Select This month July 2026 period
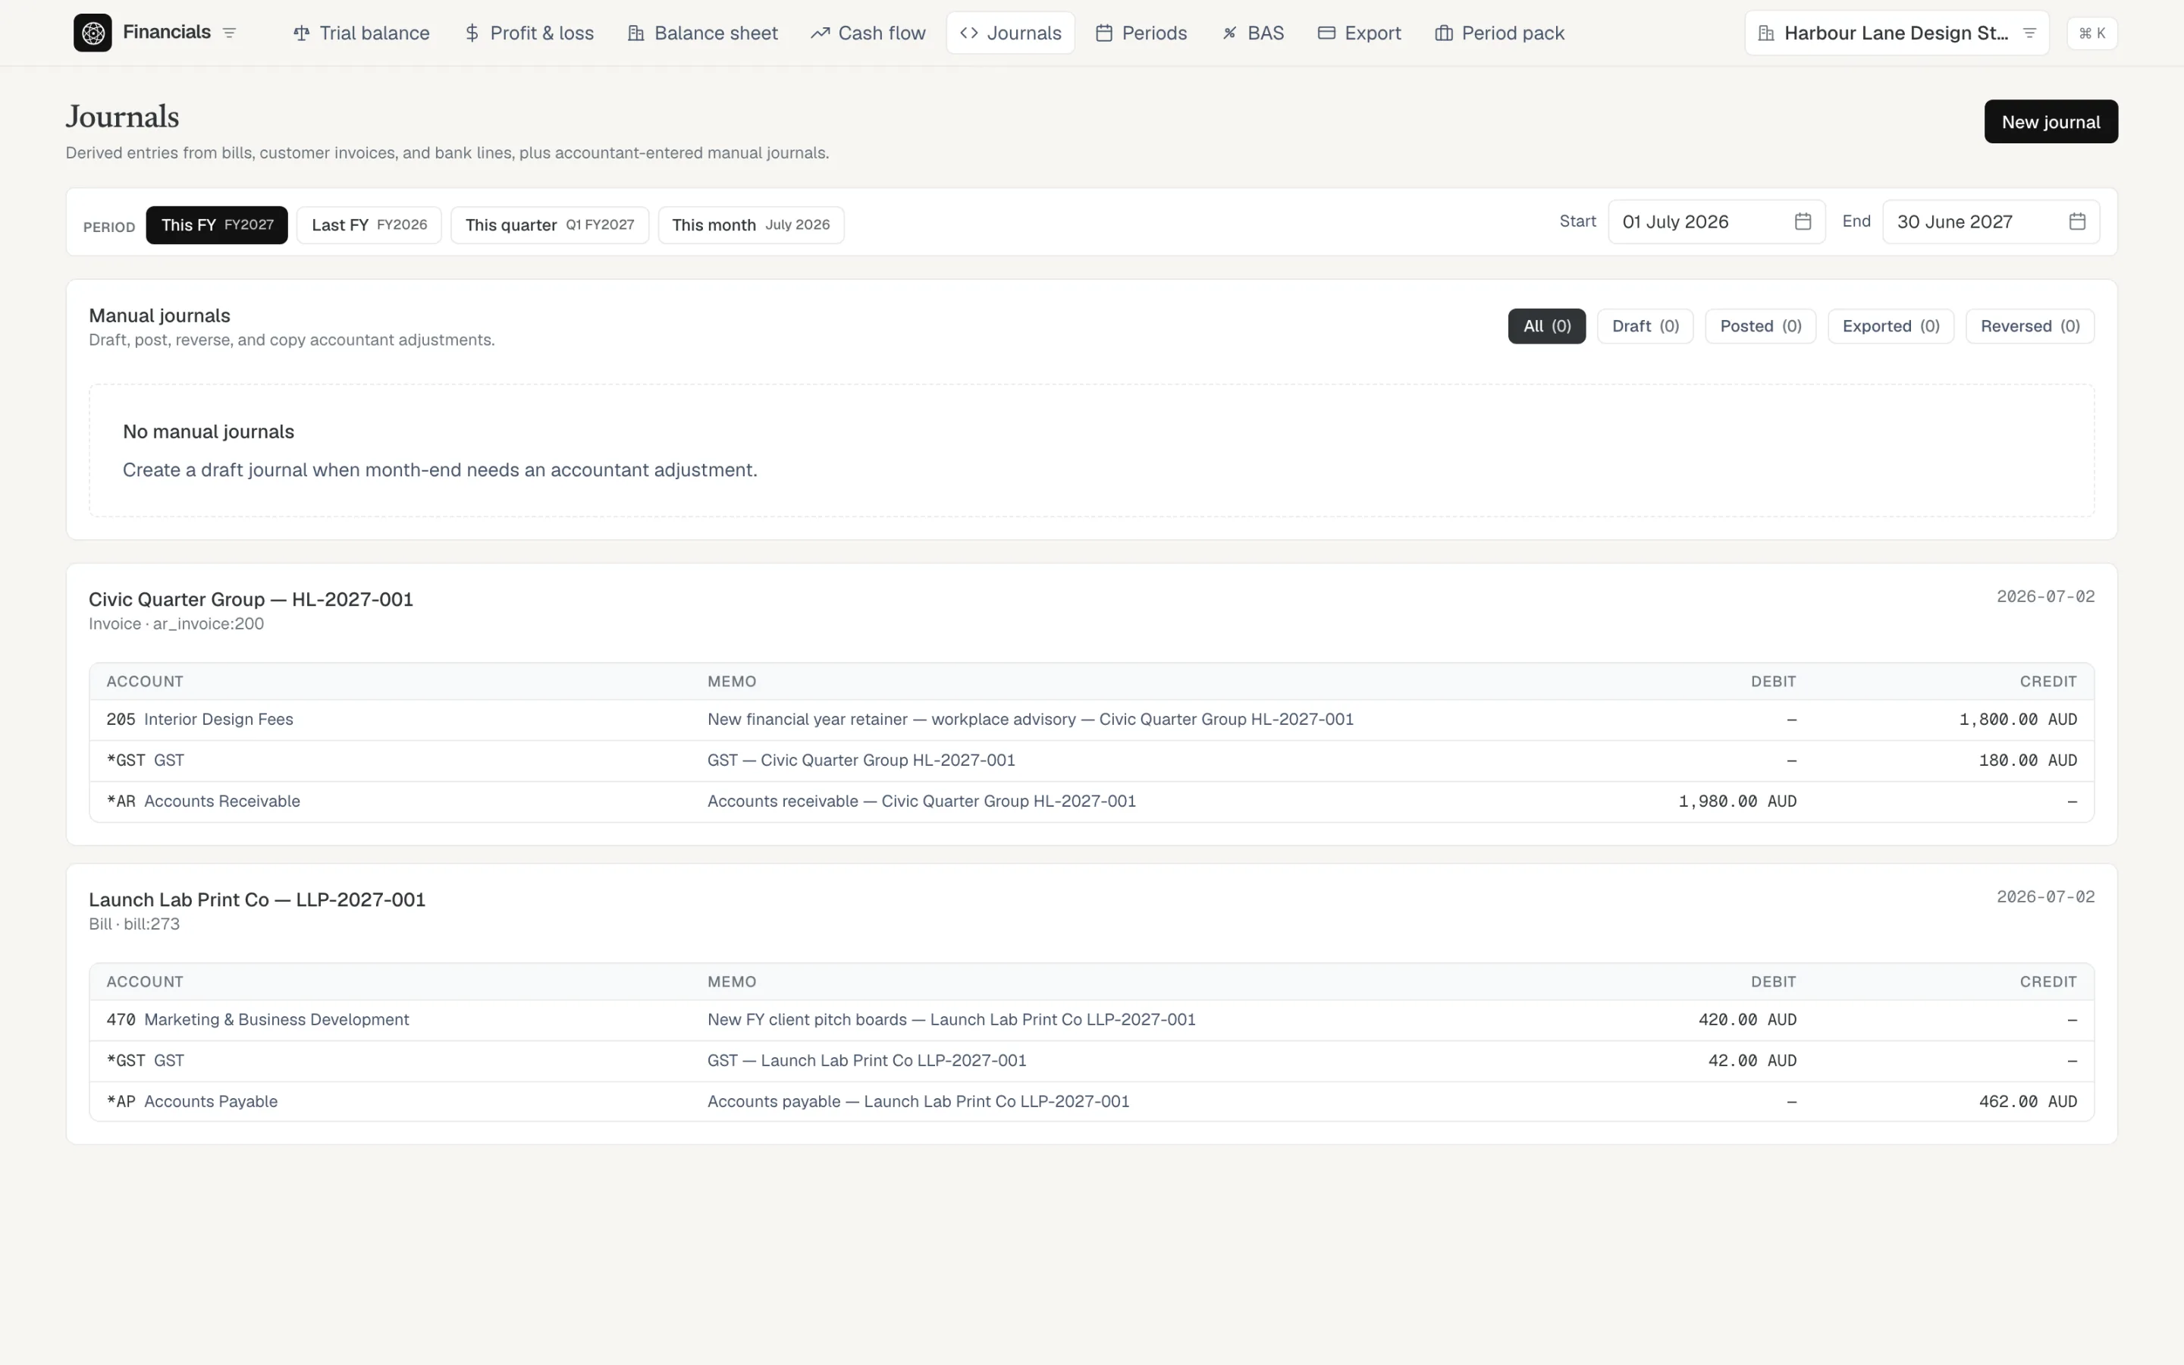The height and width of the screenshot is (1365, 2184). (751, 224)
